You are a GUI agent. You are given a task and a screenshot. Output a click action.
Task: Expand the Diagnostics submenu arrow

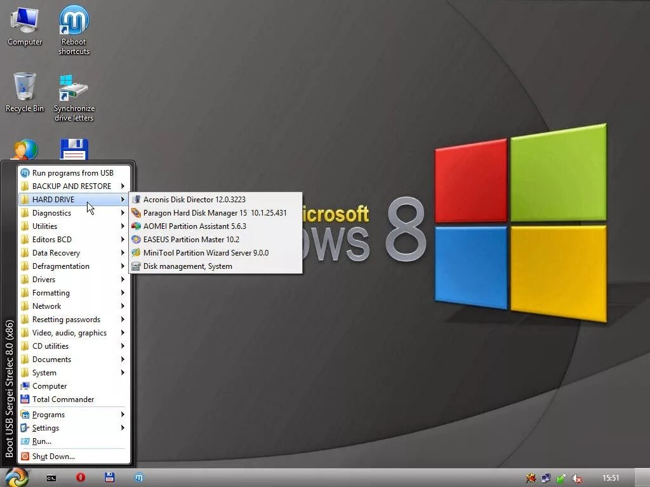[123, 213]
